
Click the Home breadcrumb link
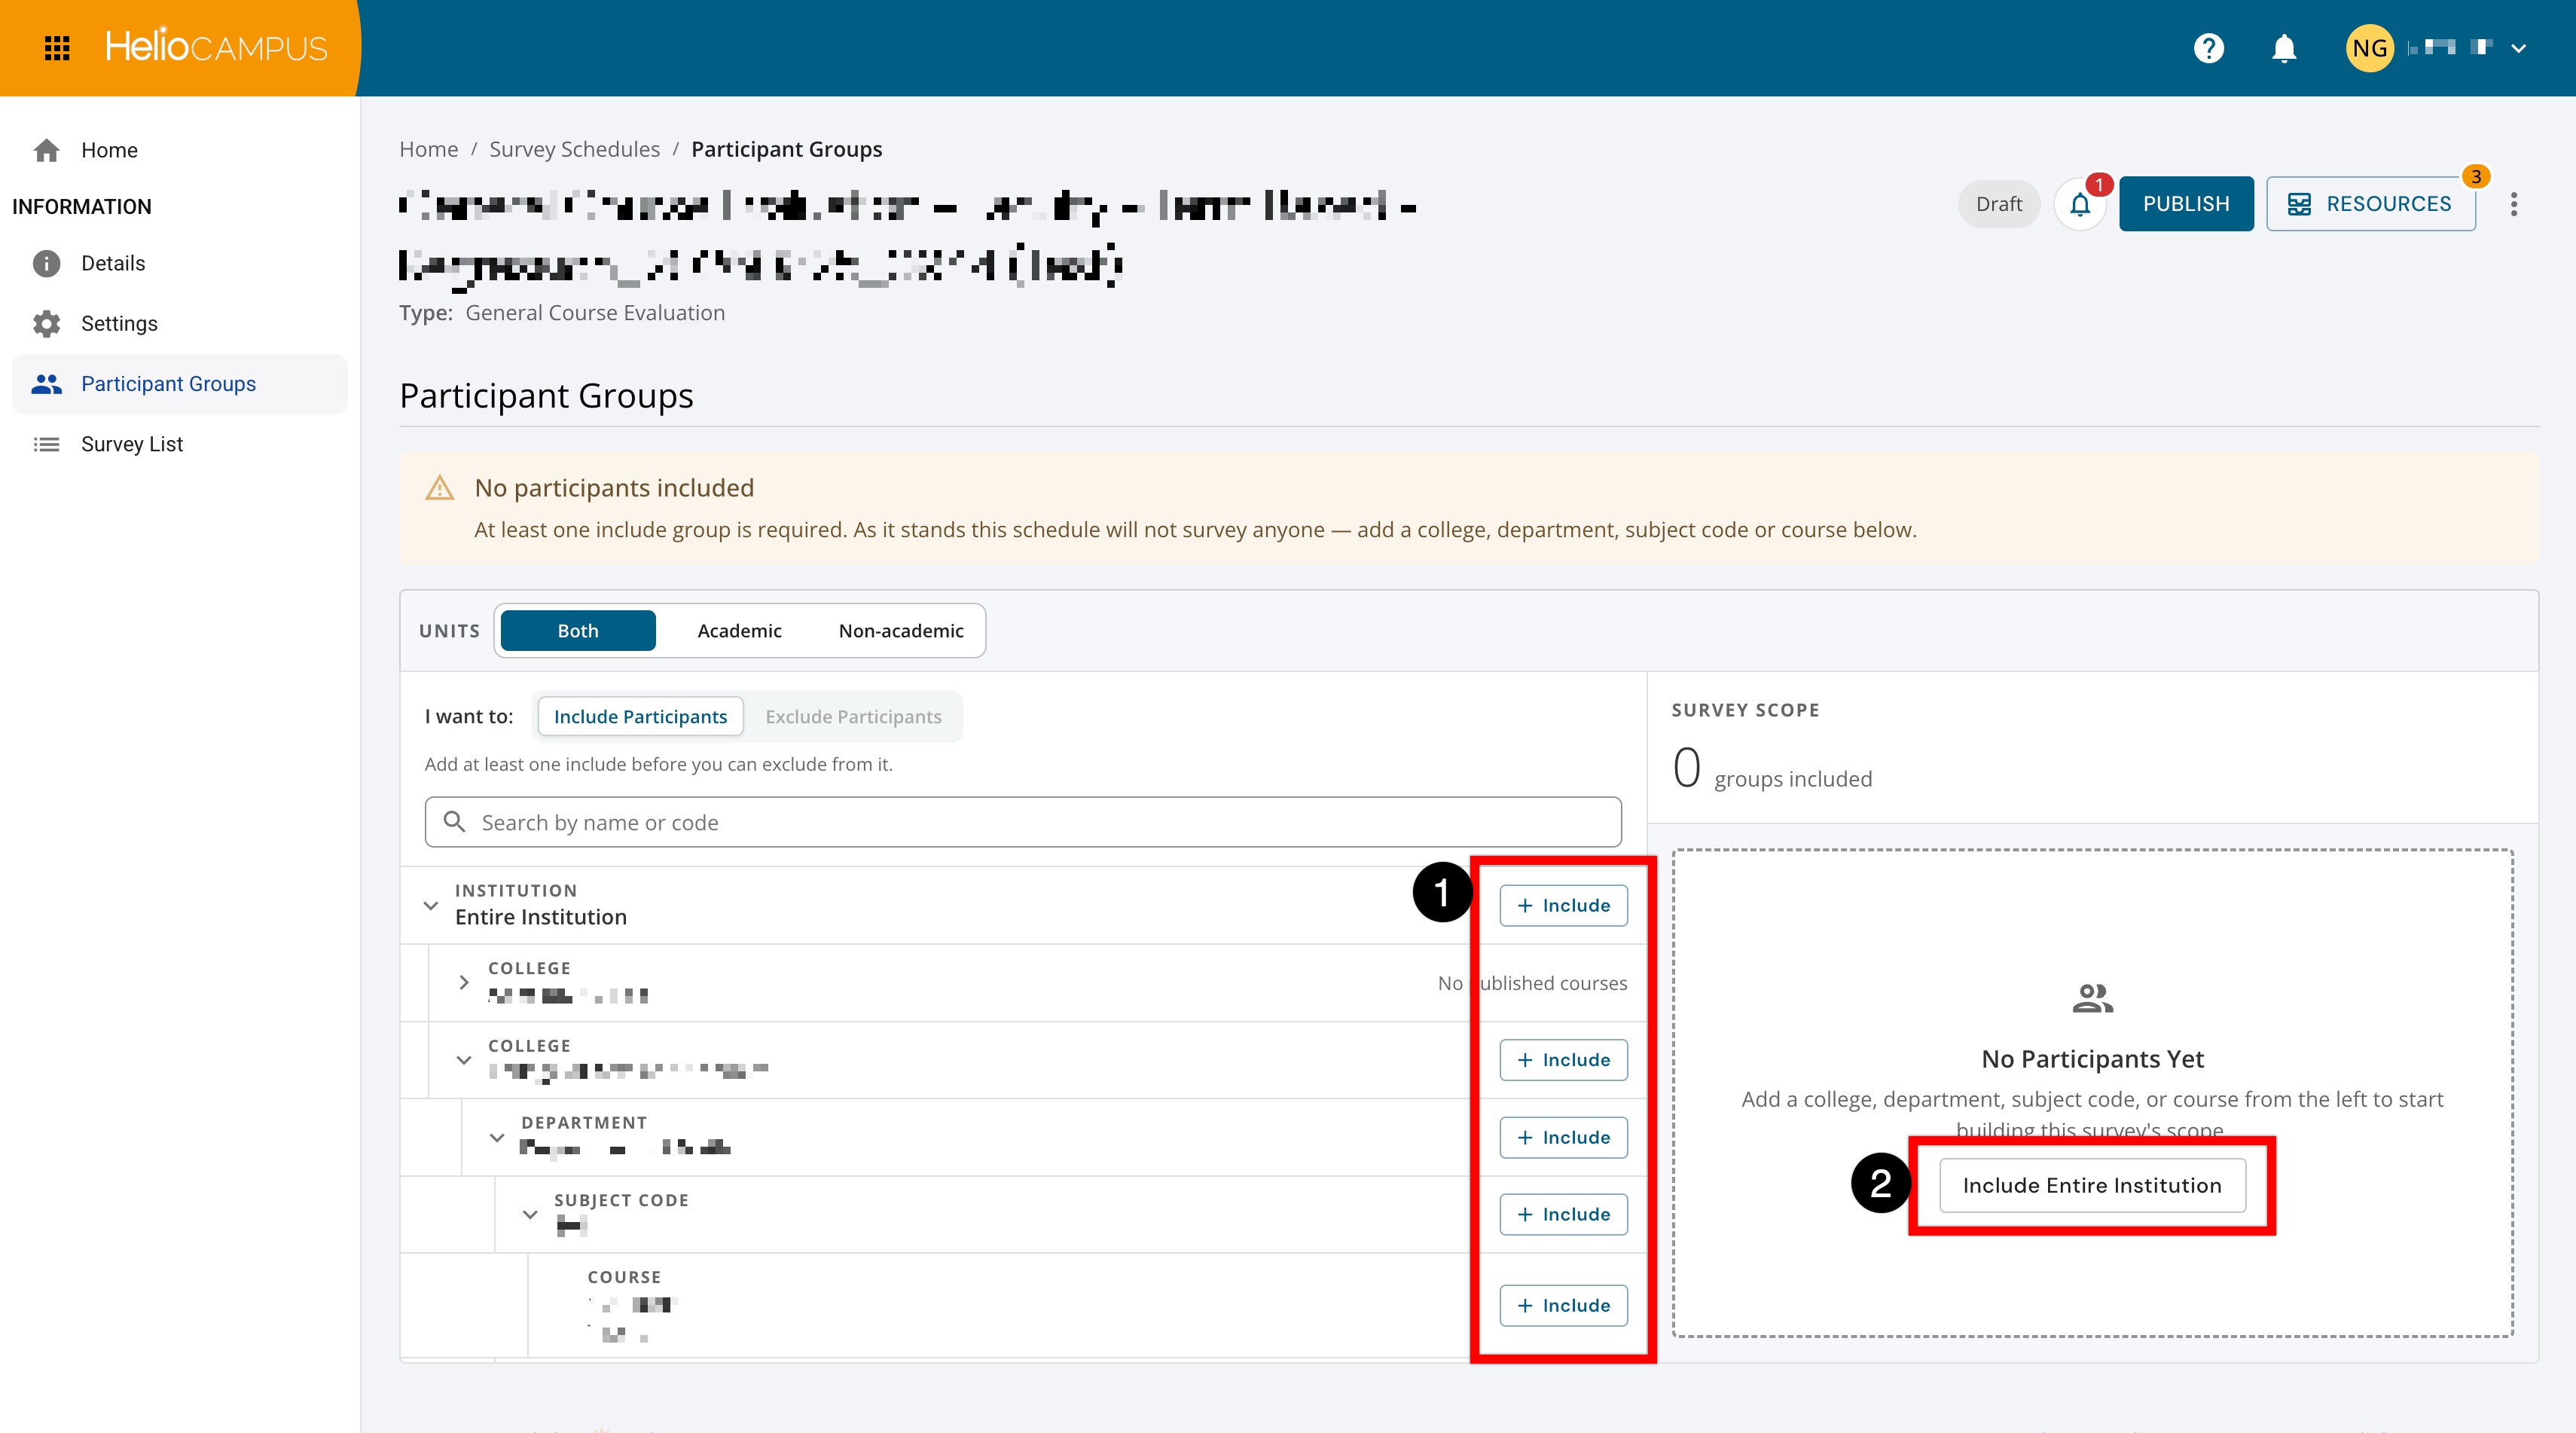point(429,149)
